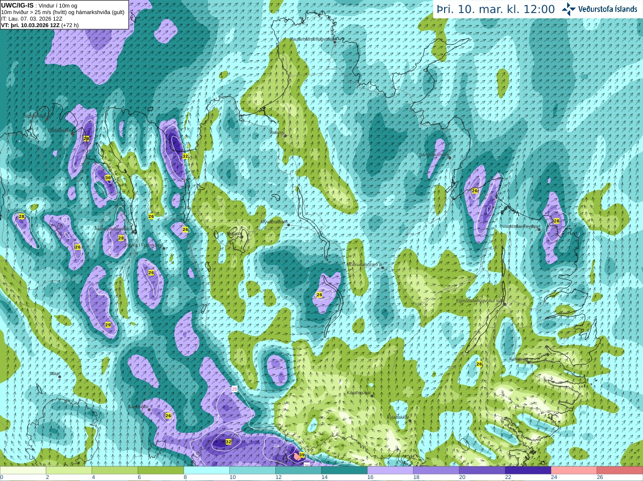Screen dimensions: 643x481
Task: Pick the 0–2 m/s palest color swatch
Action: tap(23, 470)
